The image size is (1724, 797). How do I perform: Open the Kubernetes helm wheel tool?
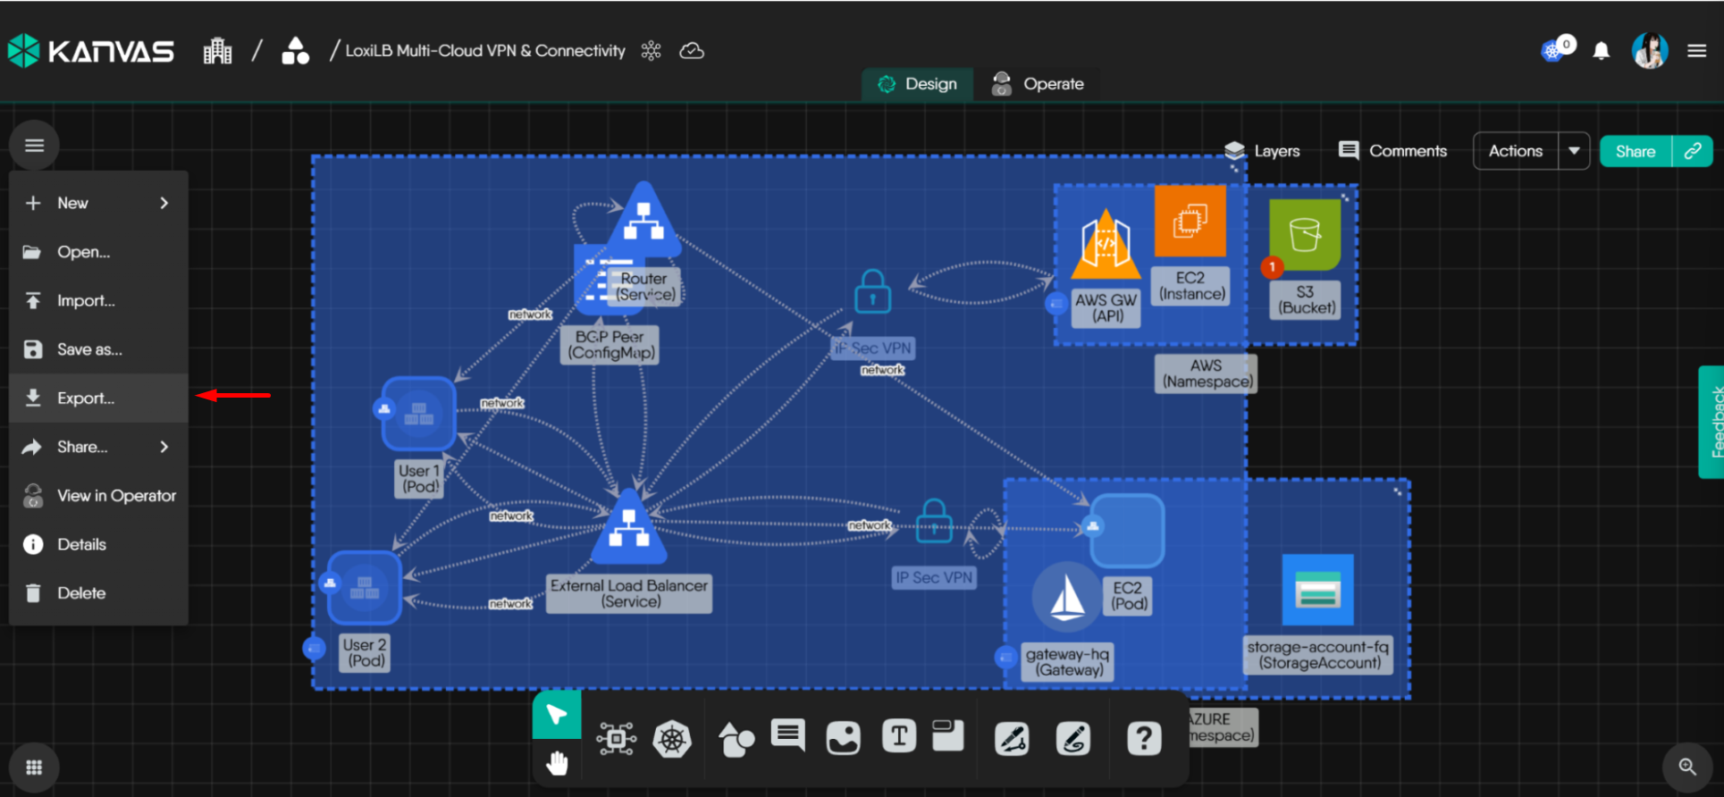click(672, 739)
